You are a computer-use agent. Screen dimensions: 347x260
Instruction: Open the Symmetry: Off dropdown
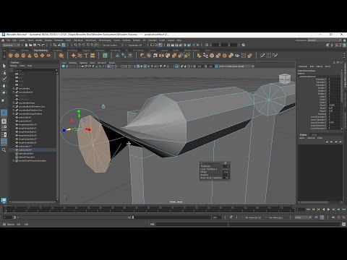click(x=137, y=45)
